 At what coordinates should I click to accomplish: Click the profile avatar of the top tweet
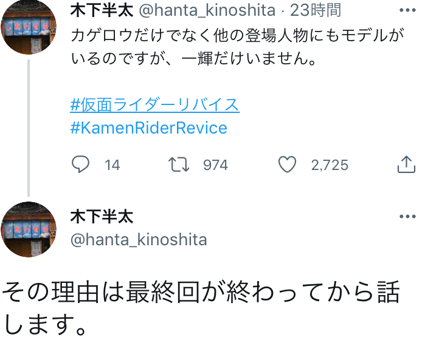[x=29, y=27]
